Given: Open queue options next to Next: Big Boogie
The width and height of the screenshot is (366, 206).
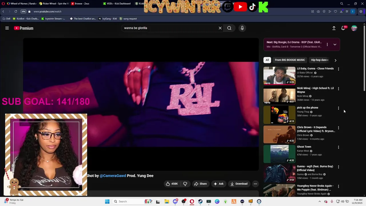Looking at the screenshot, I should click(x=327, y=45).
